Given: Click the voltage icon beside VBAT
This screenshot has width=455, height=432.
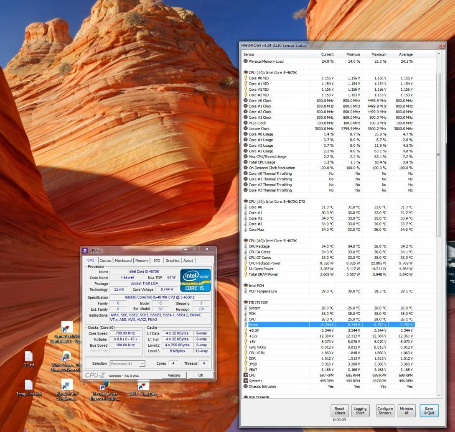Looking at the screenshot, I should point(246,370).
